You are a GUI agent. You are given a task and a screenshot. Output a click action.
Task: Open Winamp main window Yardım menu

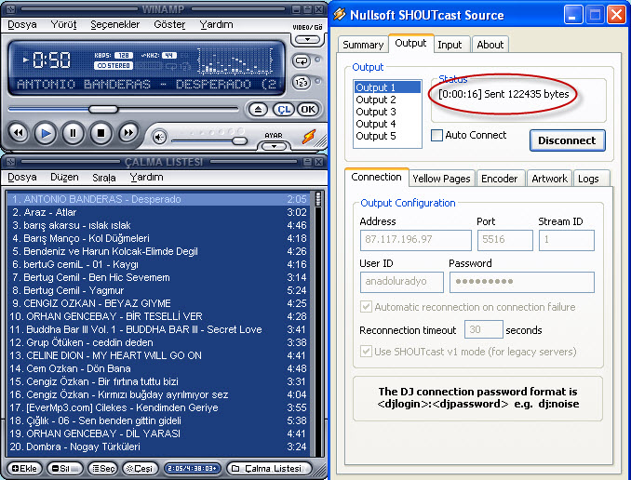(216, 24)
